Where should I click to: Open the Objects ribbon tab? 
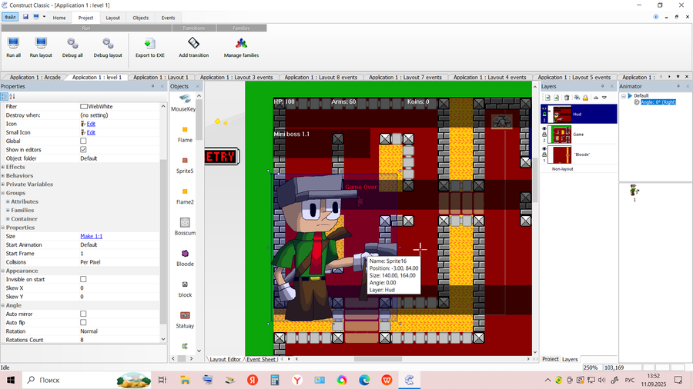pyautogui.click(x=141, y=18)
